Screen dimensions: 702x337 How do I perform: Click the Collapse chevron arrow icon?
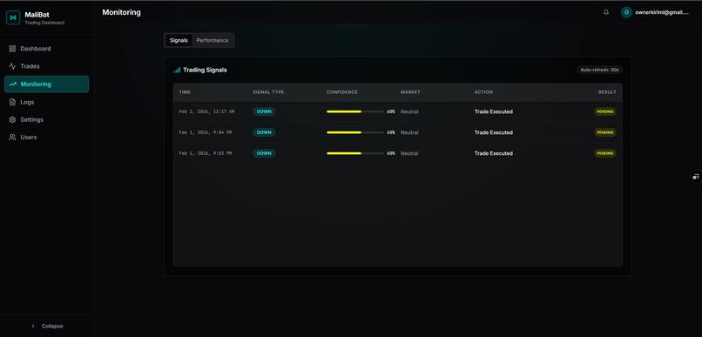point(33,327)
